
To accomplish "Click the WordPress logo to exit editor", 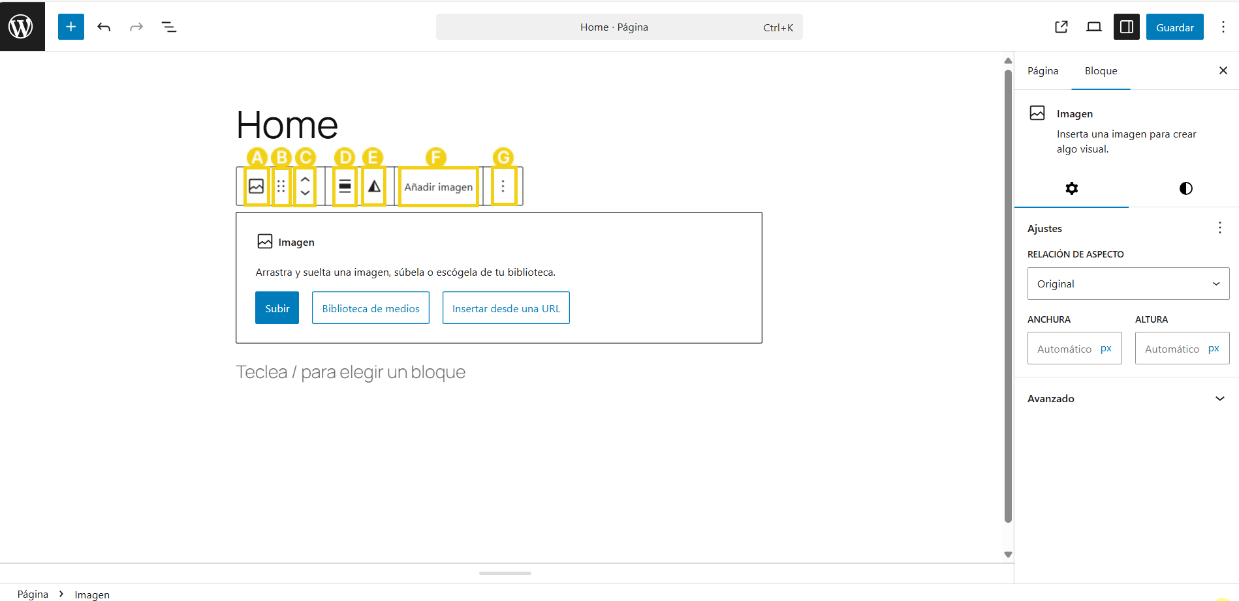I will click(22, 27).
